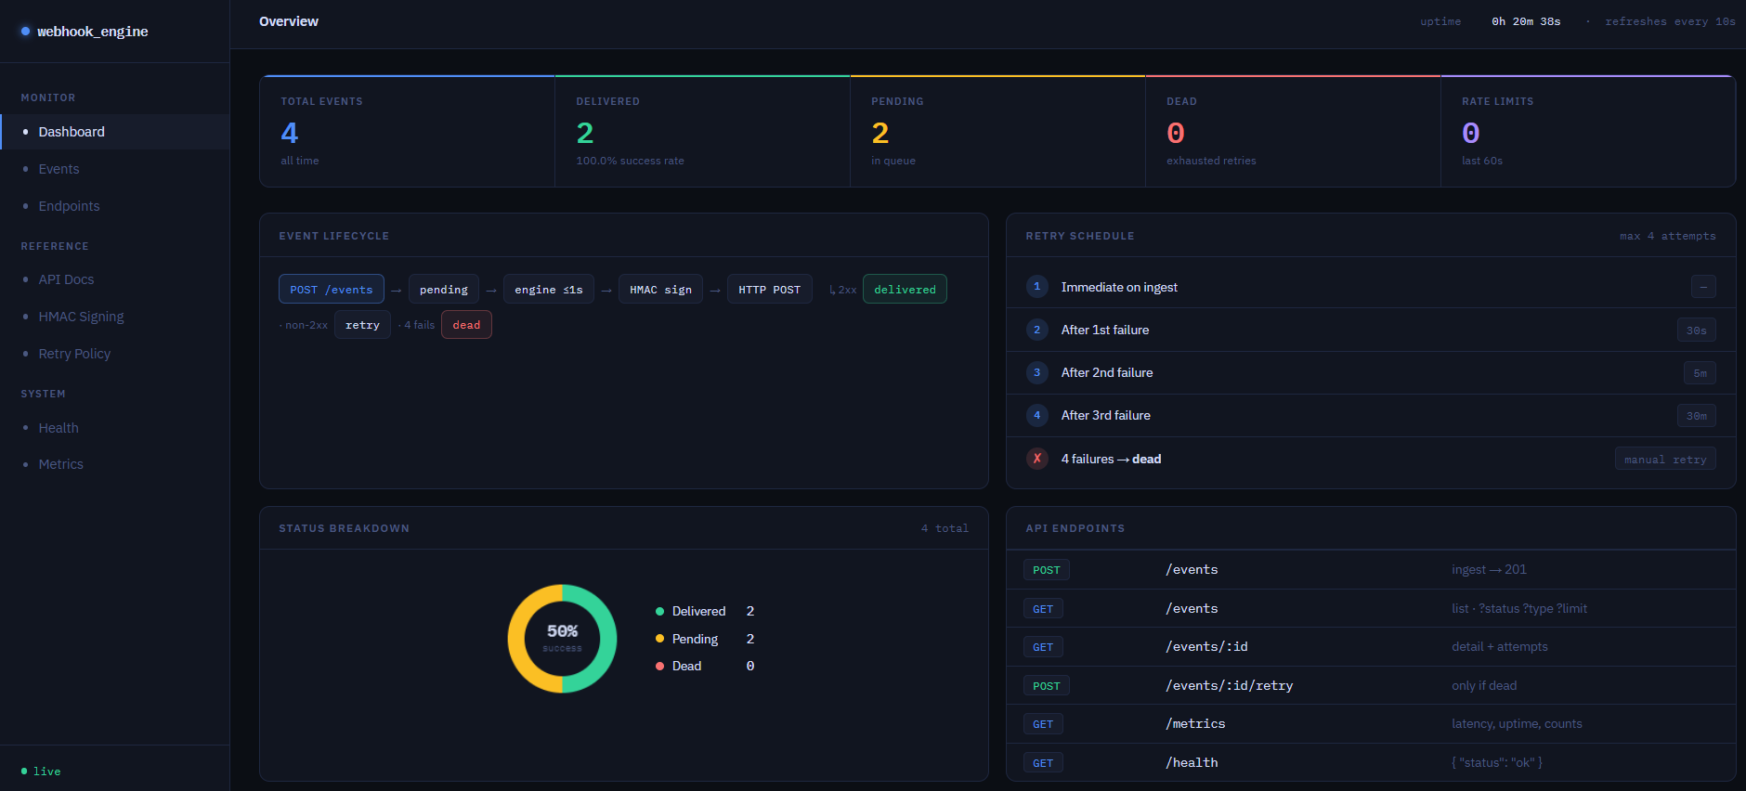Click step 1 circle, Immediate on ingest
1746x791 pixels.
click(1037, 286)
